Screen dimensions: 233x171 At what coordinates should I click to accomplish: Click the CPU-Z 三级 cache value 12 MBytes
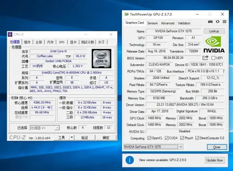[x=87, y=117]
